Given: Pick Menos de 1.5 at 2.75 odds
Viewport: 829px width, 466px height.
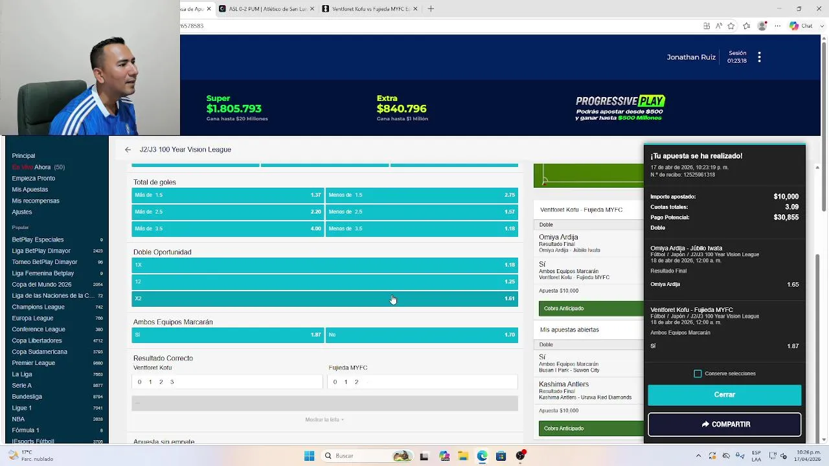Looking at the screenshot, I should tap(422, 195).
